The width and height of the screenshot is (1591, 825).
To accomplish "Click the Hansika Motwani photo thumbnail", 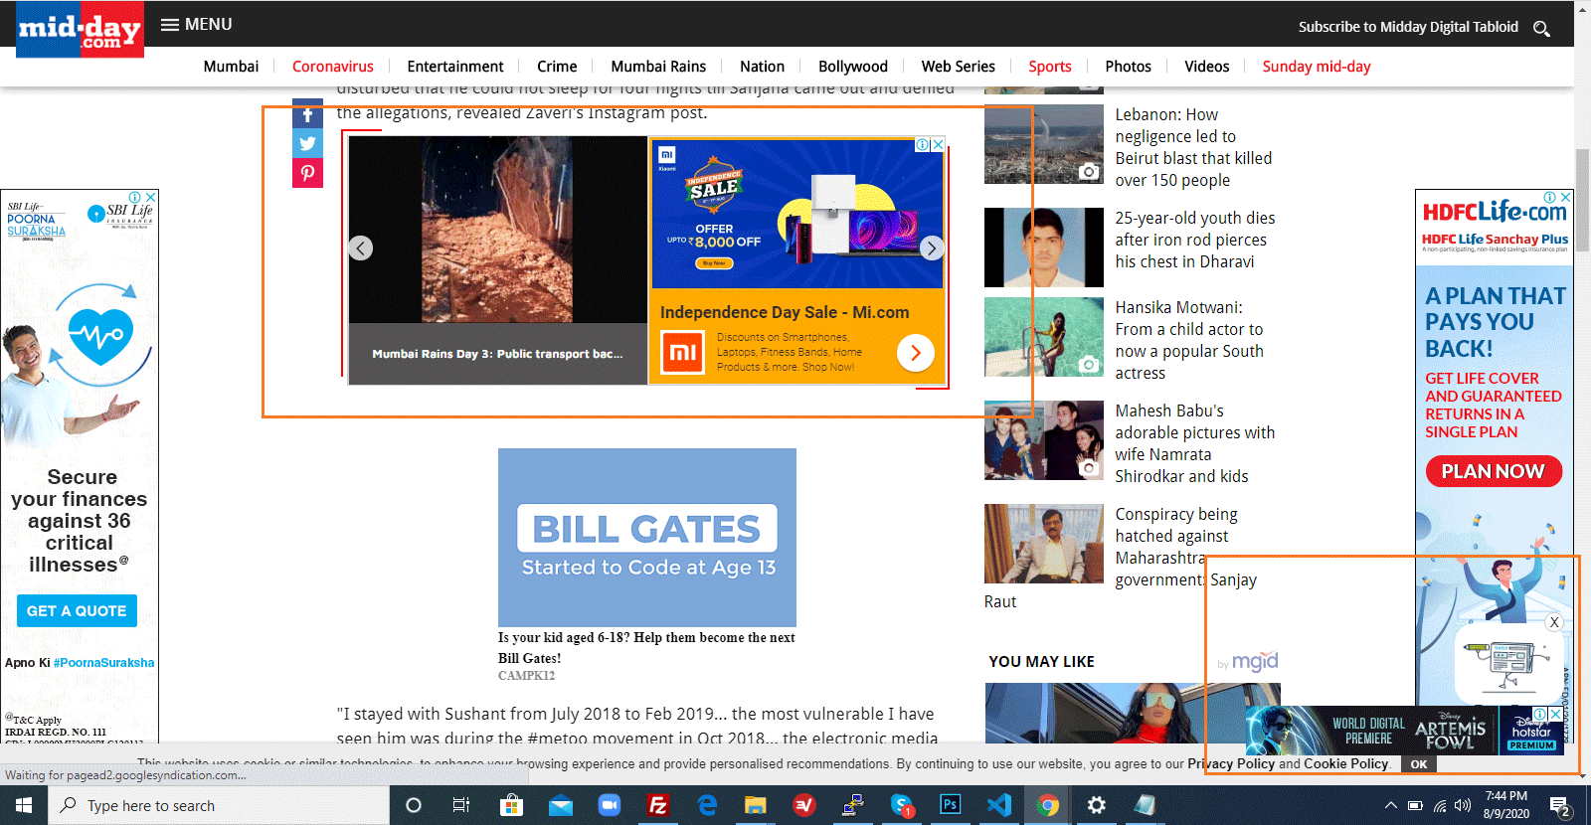I will coord(1044,337).
